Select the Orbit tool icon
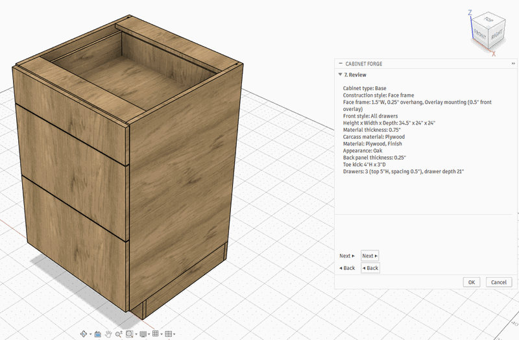 84,334
